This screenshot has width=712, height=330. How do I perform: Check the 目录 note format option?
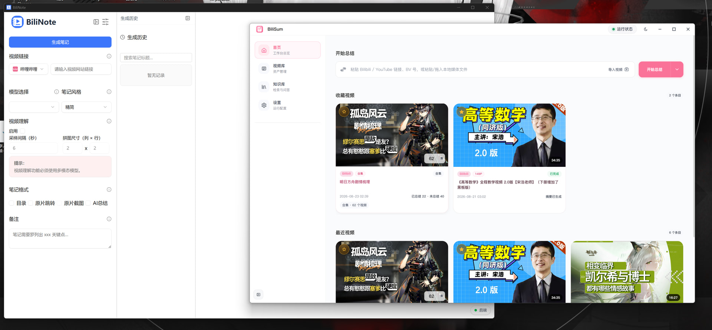[x=11, y=203]
